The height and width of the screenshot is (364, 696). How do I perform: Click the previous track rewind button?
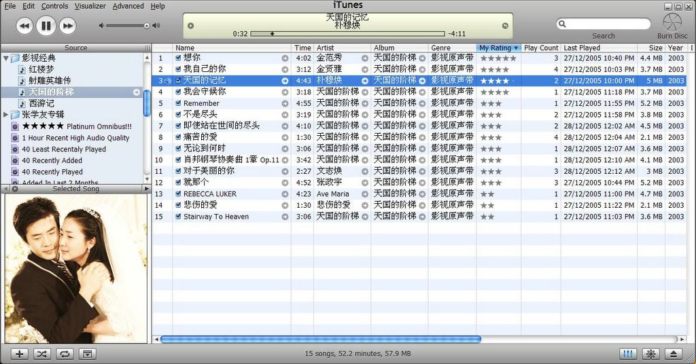24,26
